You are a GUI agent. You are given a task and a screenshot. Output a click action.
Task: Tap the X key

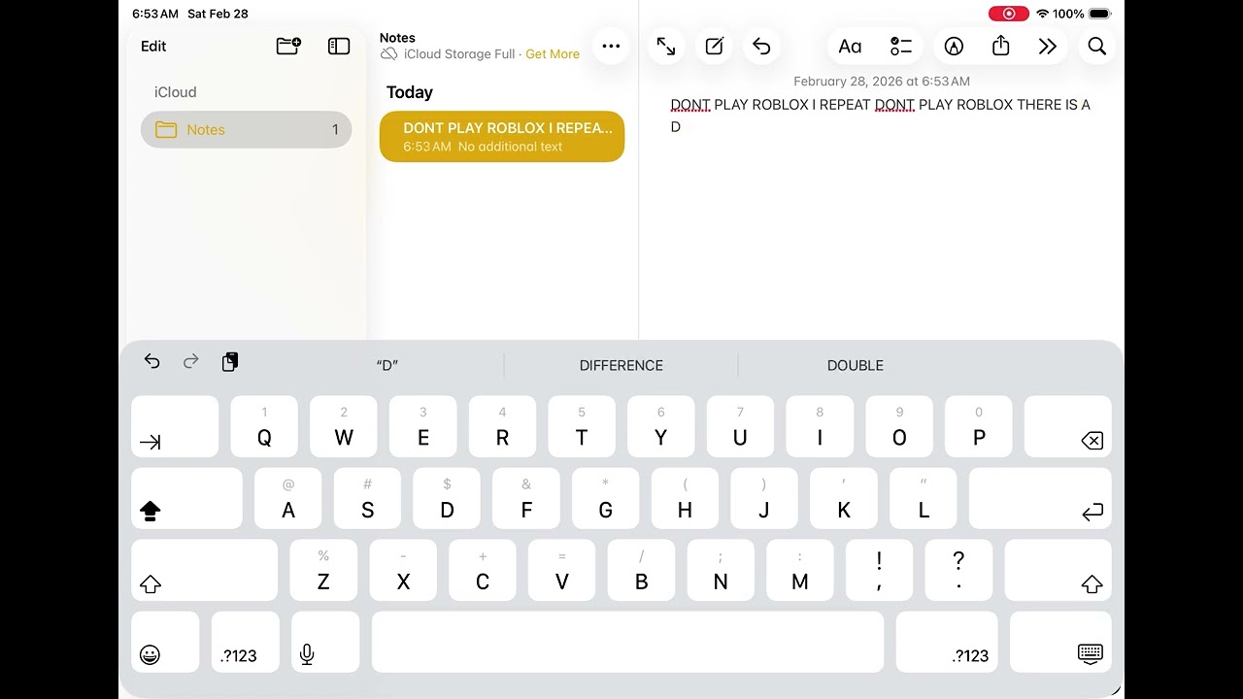403,570
